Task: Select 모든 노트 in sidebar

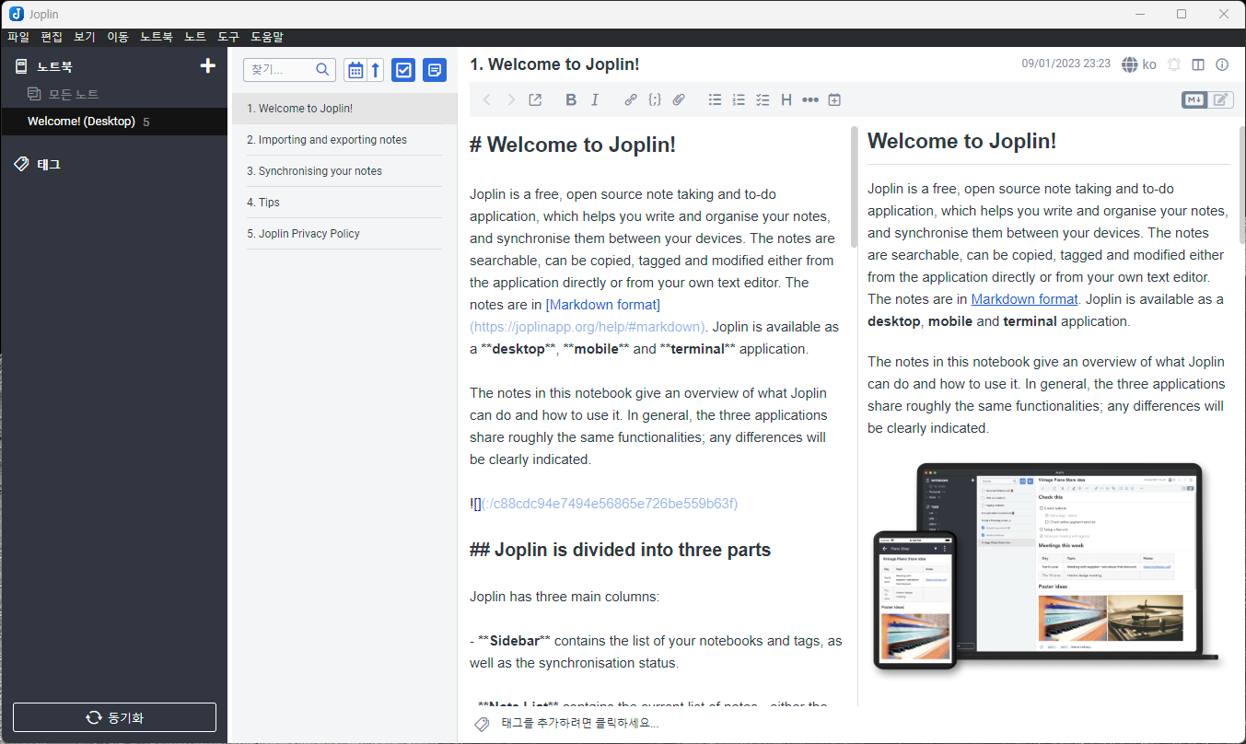Action: tap(74, 94)
